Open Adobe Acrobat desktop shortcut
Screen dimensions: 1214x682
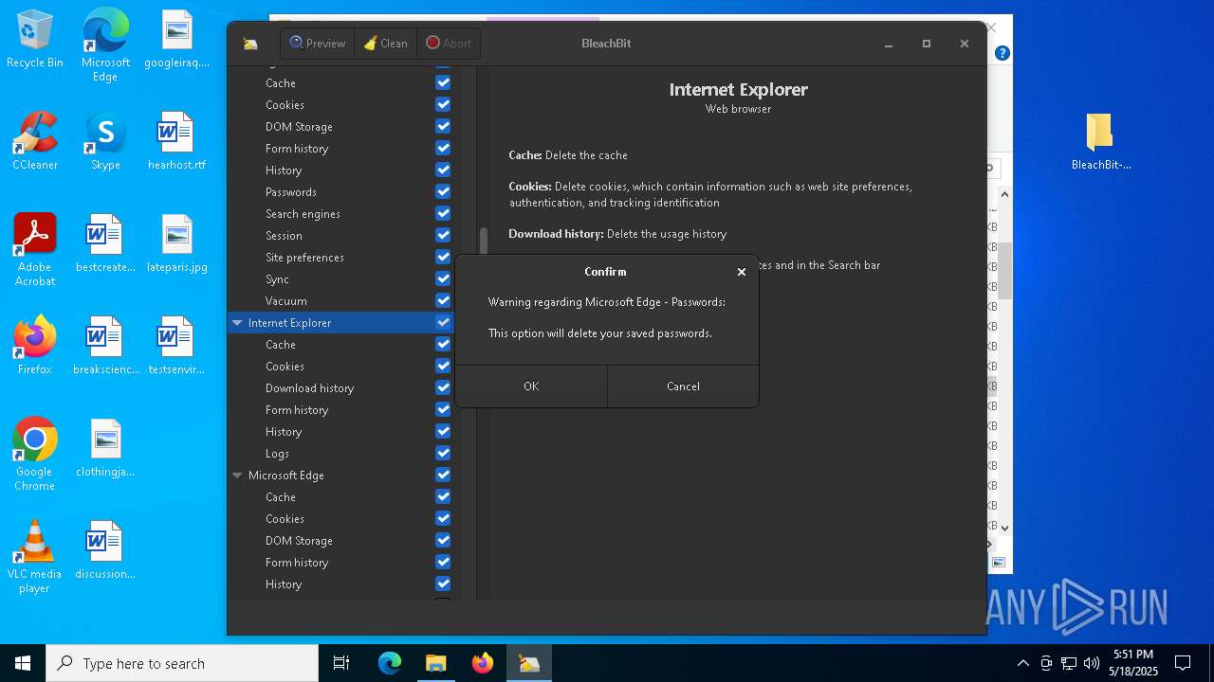coord(35,250)
